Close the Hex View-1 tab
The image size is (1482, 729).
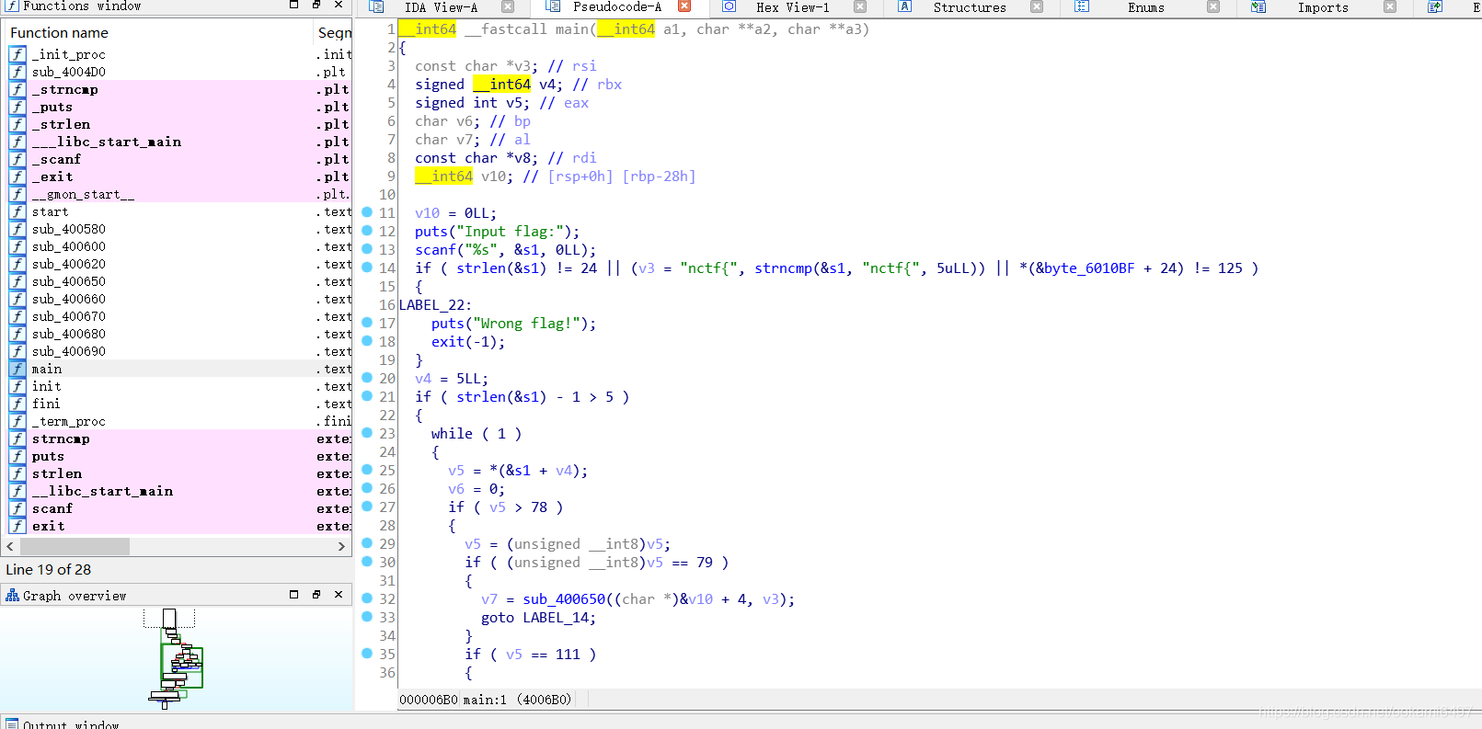(x=860, y=6)
